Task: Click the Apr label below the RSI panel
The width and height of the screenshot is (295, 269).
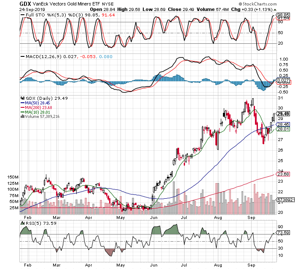Action: 88,265
